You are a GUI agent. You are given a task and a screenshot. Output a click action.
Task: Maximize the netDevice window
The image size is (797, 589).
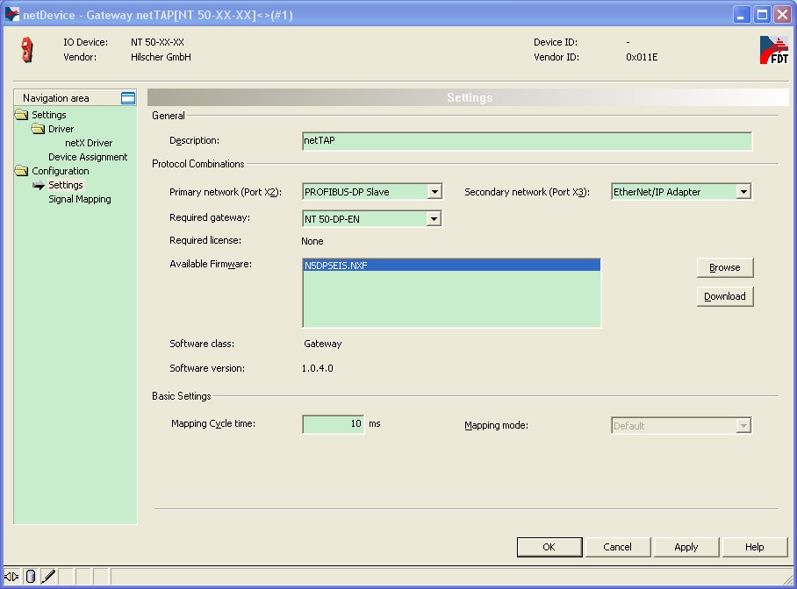coord(762,15)
